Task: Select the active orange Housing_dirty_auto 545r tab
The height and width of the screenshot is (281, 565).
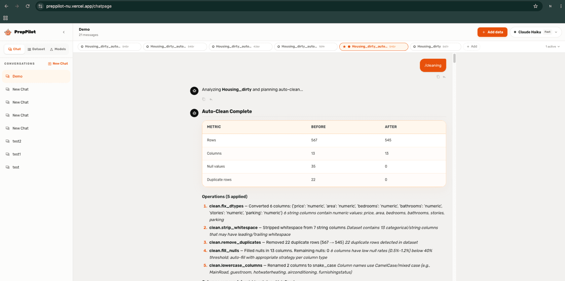Action: (374, 47)
